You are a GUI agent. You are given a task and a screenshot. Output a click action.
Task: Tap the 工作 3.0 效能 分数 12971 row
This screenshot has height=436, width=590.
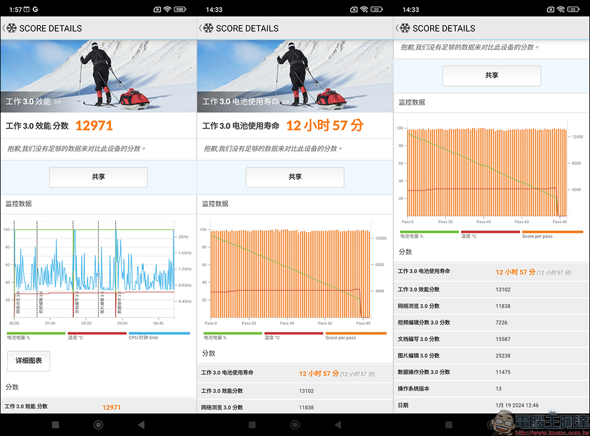point(98,407)
